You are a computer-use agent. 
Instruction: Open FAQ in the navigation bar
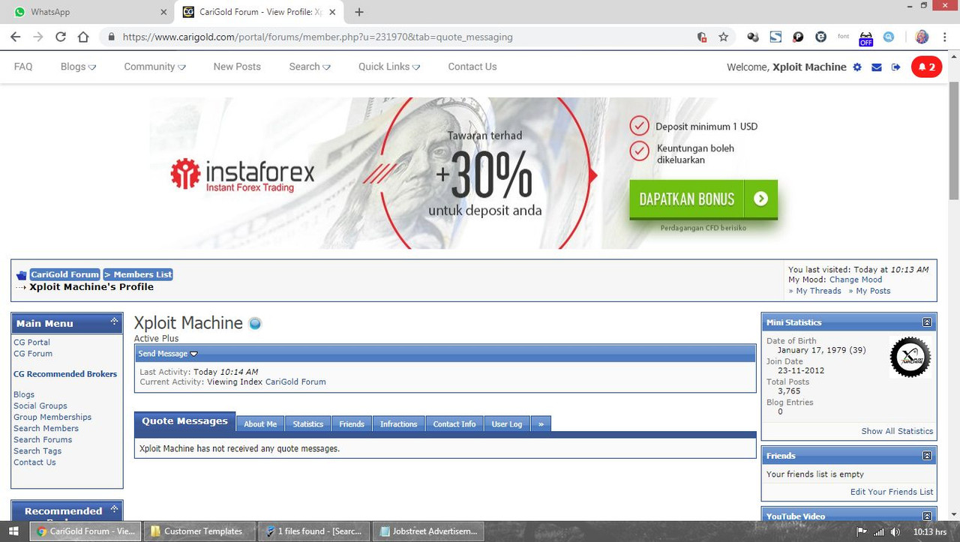[23, 67]
